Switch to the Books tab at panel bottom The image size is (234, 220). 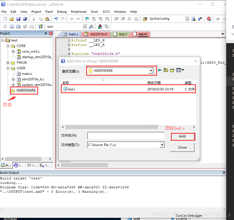tap(18, 165)
